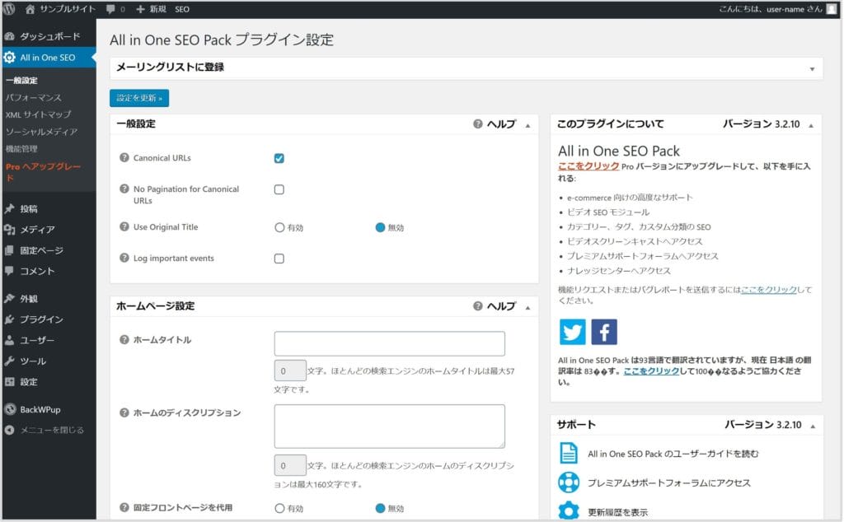The height and width of the screenshot is (522, 844).
Task: Open プレミアムサポートフォーラムにアクセス link
Action: click(668, 482)
